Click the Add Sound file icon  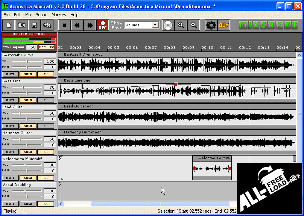[47, 25]
